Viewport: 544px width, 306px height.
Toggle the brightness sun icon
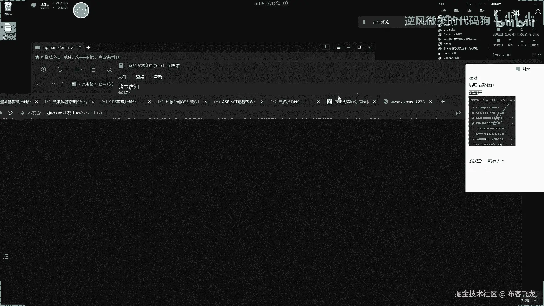[x=538, y=11]
